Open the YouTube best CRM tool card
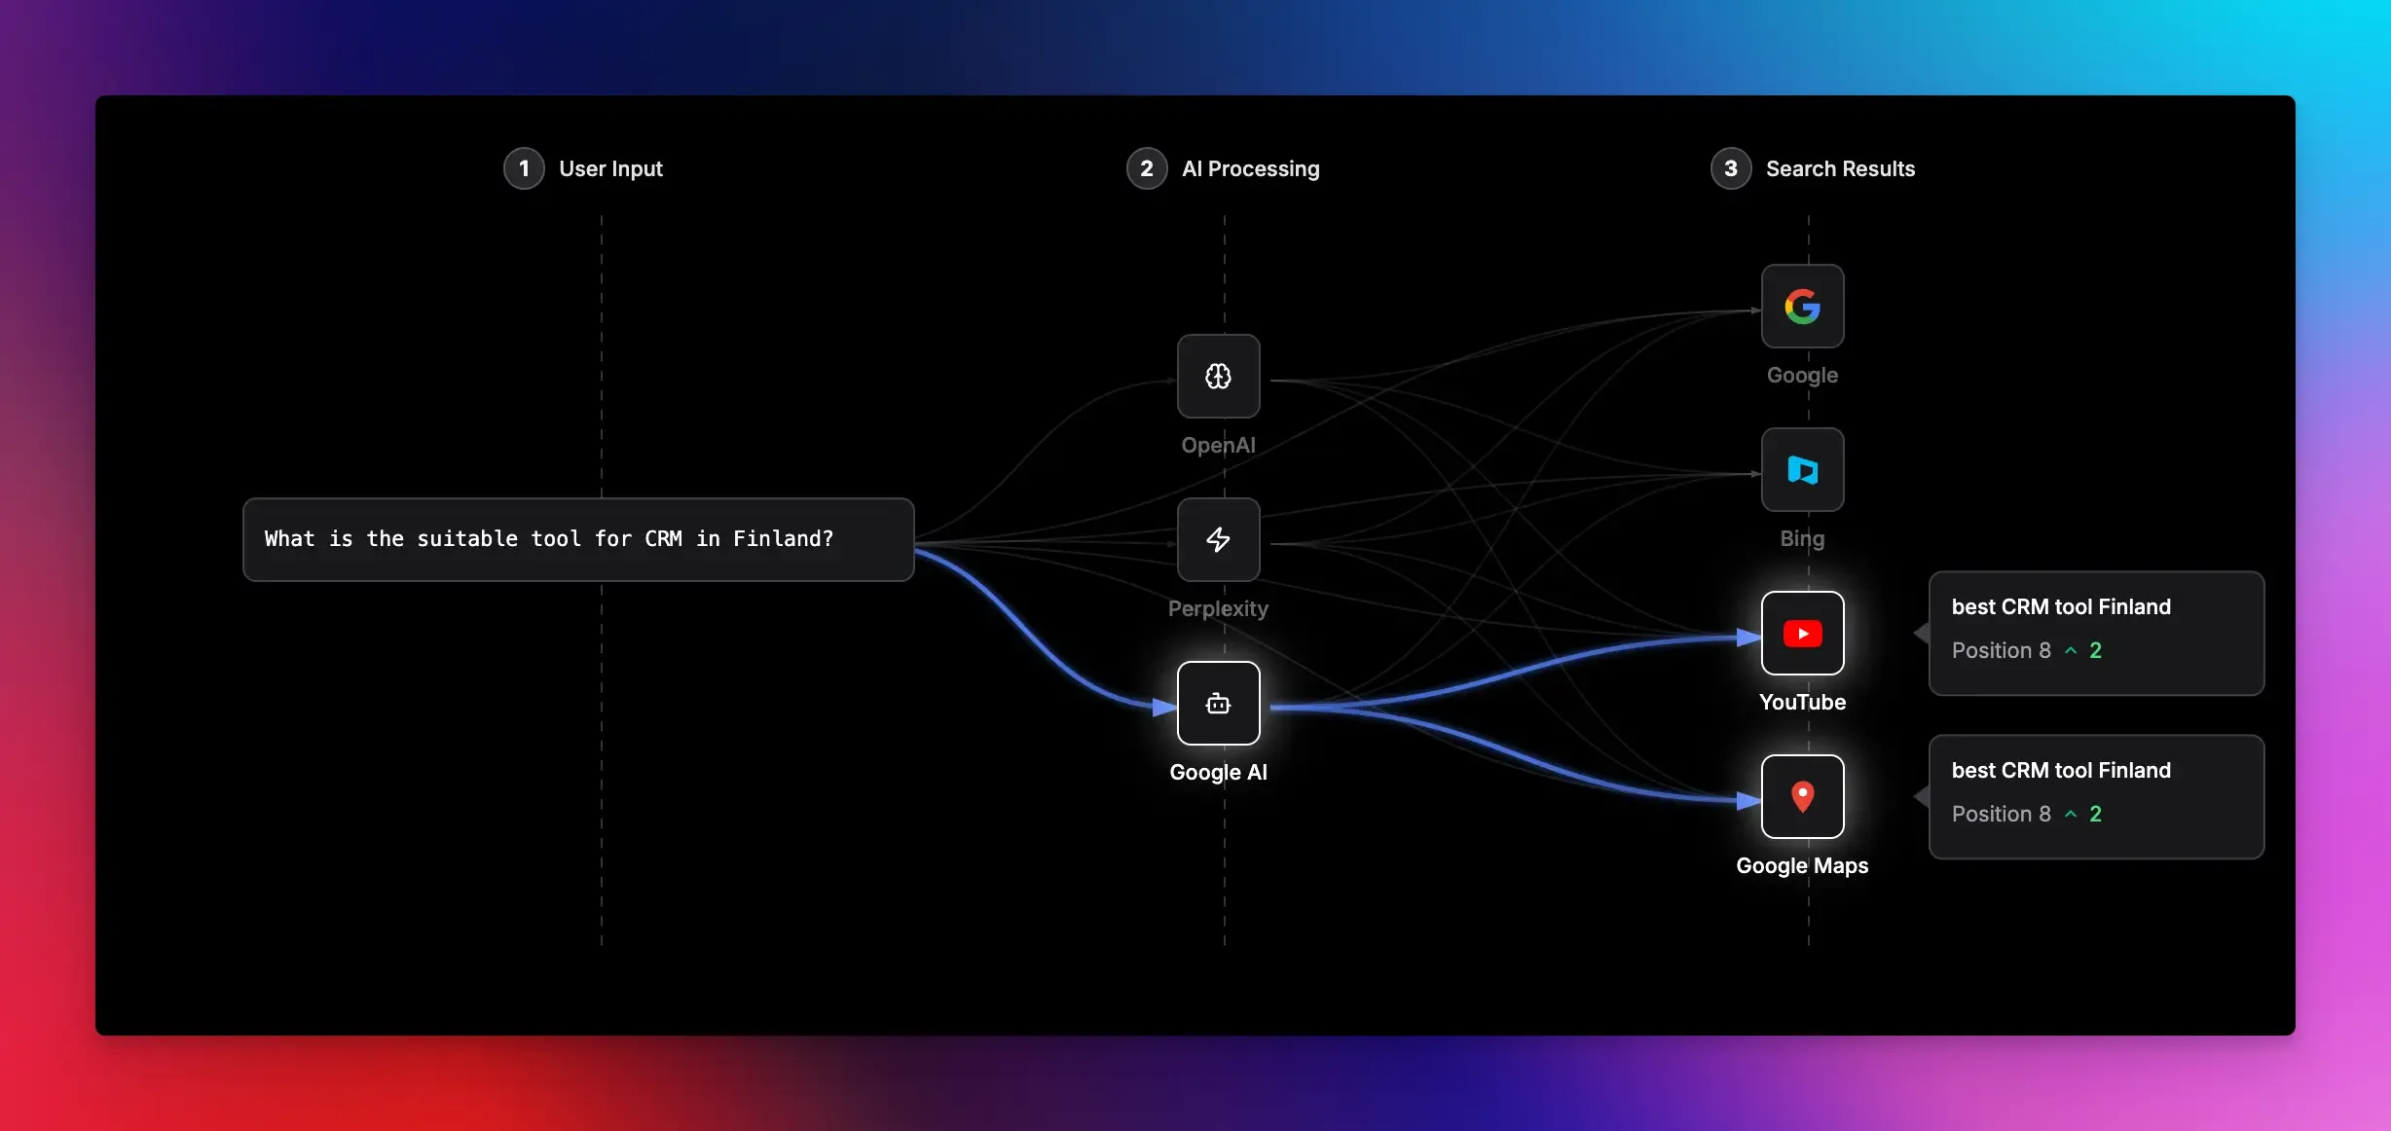 tap(2096, 633)
